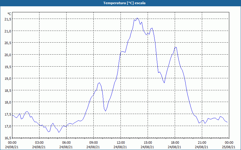
Task: Select the 20,5 y-axis label
Action: pos(8,43)
